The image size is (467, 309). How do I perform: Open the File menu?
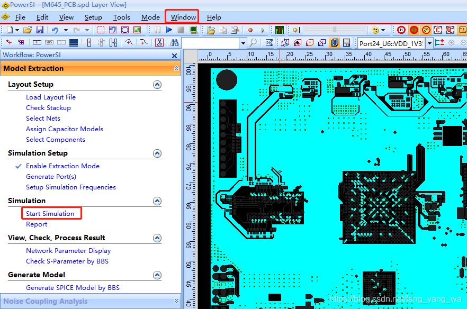(x=20, y=17)
